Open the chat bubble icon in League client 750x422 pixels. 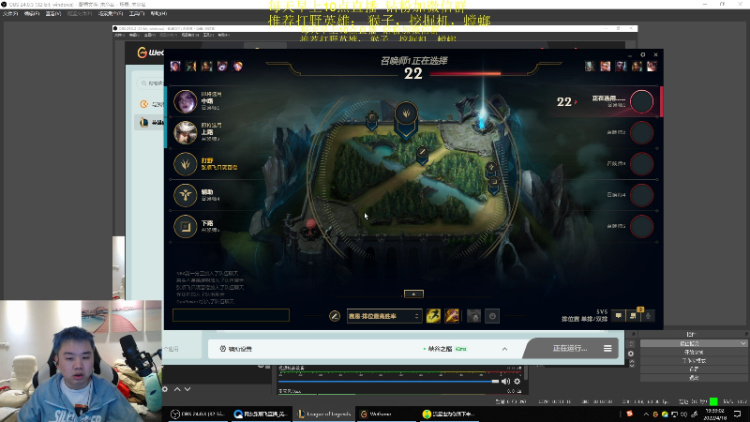[x=619, y=316]
